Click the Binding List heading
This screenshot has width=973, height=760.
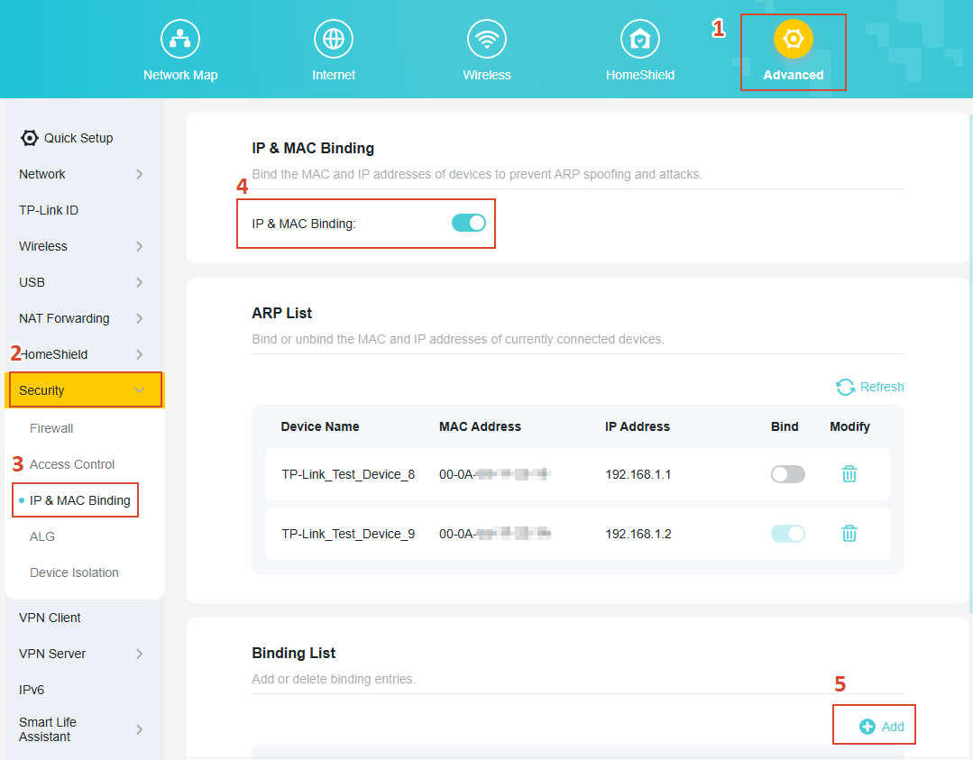coord(293,654)
